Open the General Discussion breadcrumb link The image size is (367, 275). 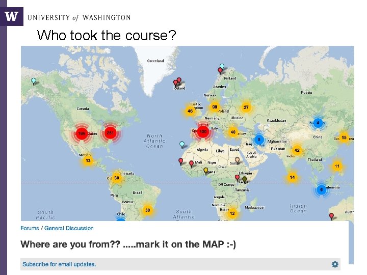[x=69, y=228]
